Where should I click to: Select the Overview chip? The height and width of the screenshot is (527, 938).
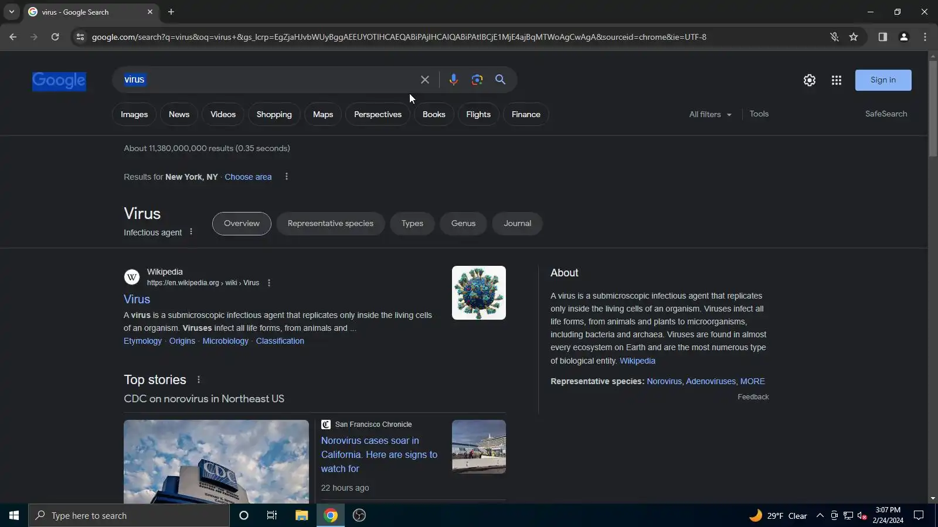(x=242, y=224)
